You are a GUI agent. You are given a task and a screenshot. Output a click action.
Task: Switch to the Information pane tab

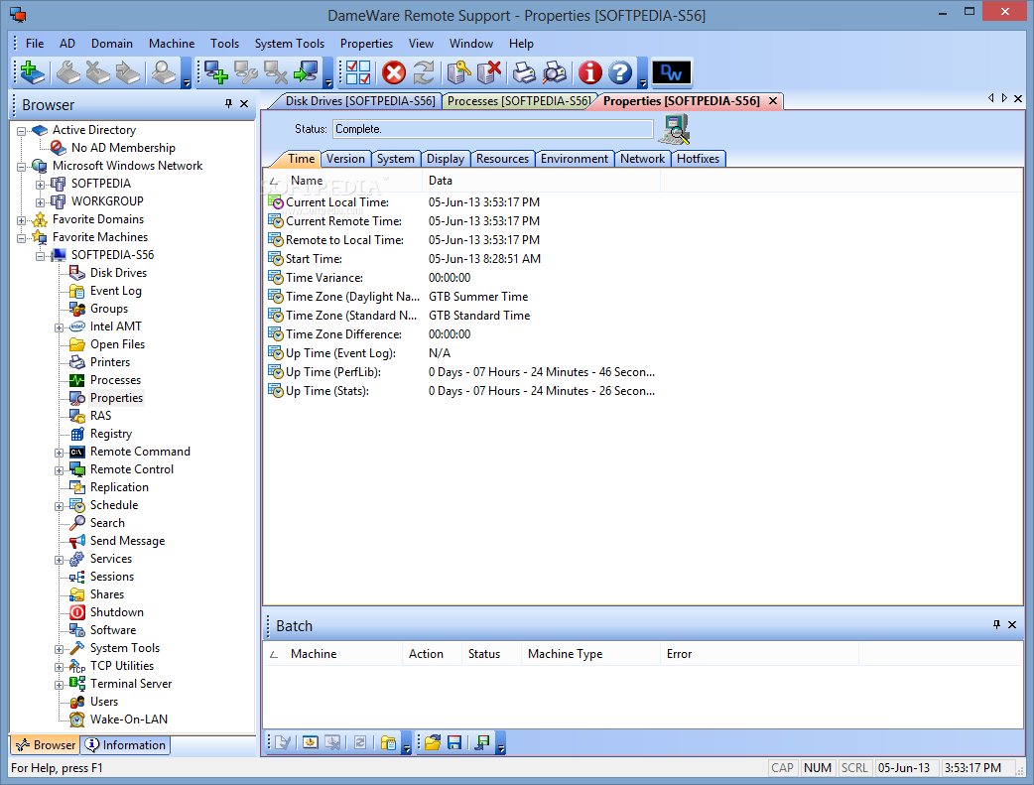pyautogui.click(x=127, y=744)
